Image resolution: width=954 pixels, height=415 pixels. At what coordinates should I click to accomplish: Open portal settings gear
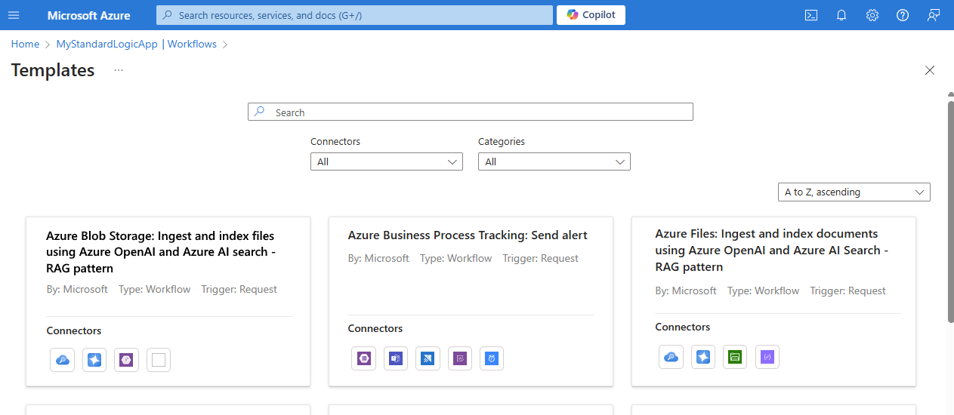click(x=872, y=15)
